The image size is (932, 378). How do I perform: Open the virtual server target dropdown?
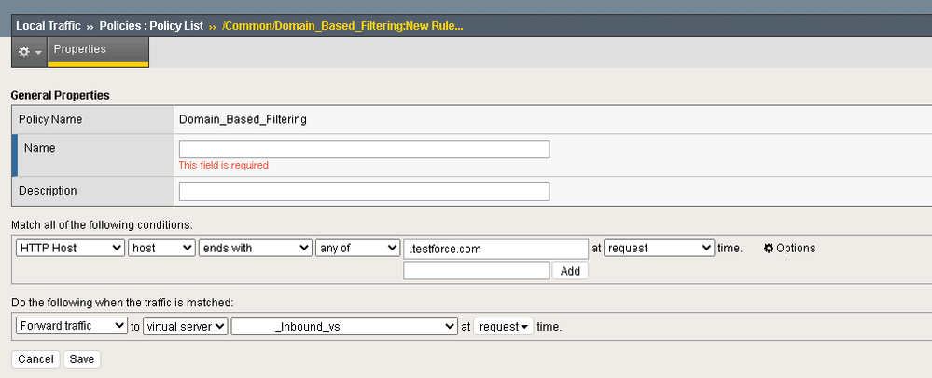point(187,327)
